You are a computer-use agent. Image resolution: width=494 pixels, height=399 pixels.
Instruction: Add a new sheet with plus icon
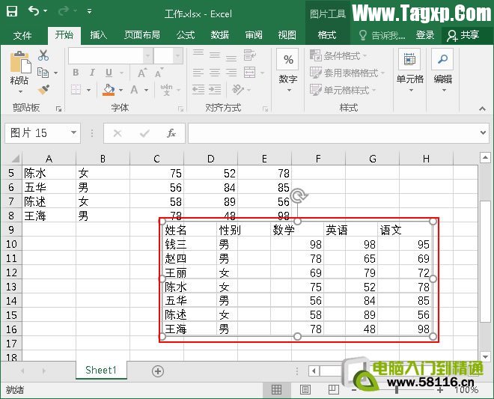(x=158, y=371)
